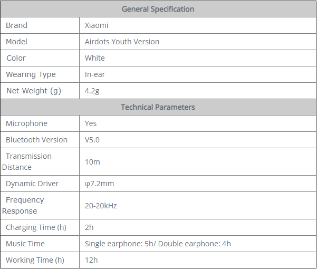Select the Xiaomi brand value
This screenshot has height=269, width=317.
tap(97, 25)
